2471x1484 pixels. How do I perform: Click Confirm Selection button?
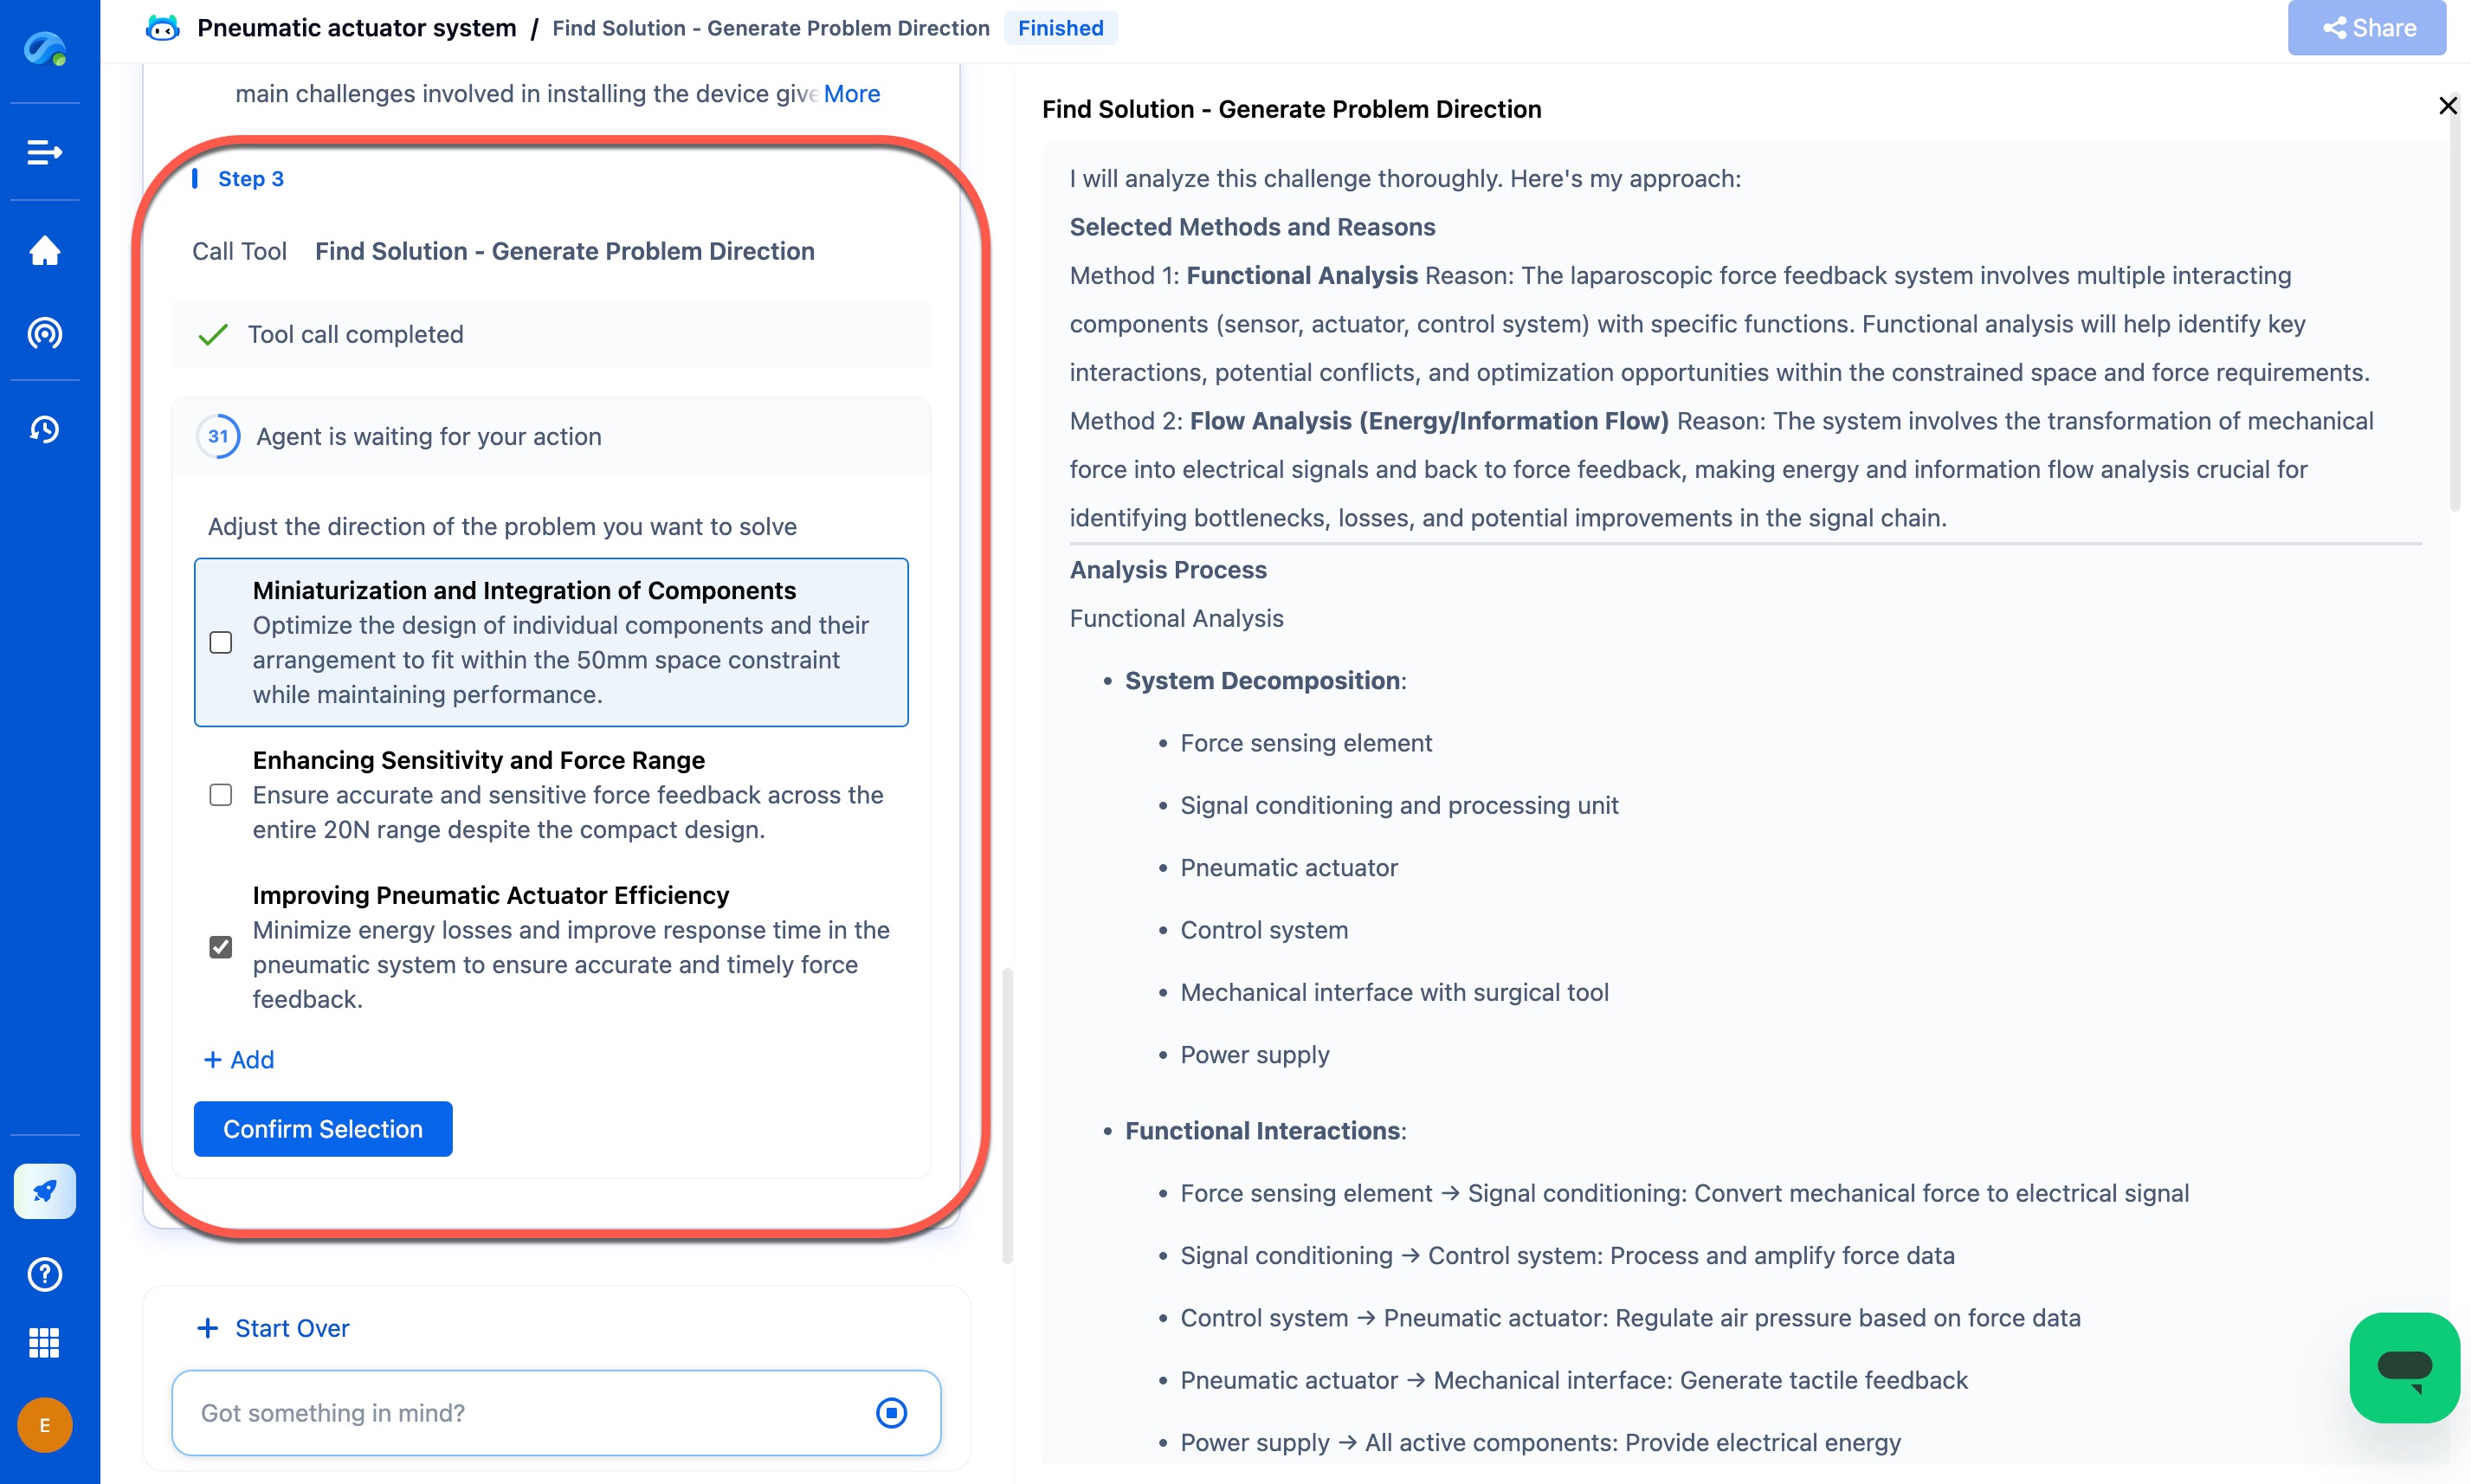click(322, 1129)
